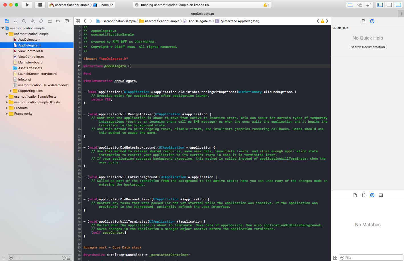The width and height of the screenshot is (404, 261).
Task: Open the breakpoint navigator
Action: (x=58, y=21)
